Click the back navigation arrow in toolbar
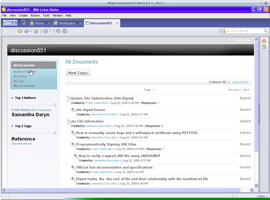 point(7,31)
